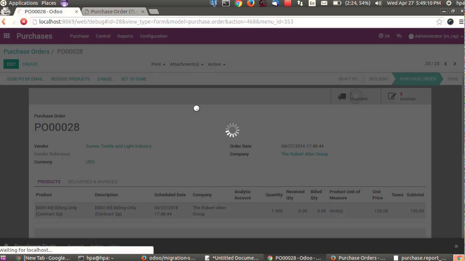Open company The Robert Allen Group link

click(x=304, y=154)
